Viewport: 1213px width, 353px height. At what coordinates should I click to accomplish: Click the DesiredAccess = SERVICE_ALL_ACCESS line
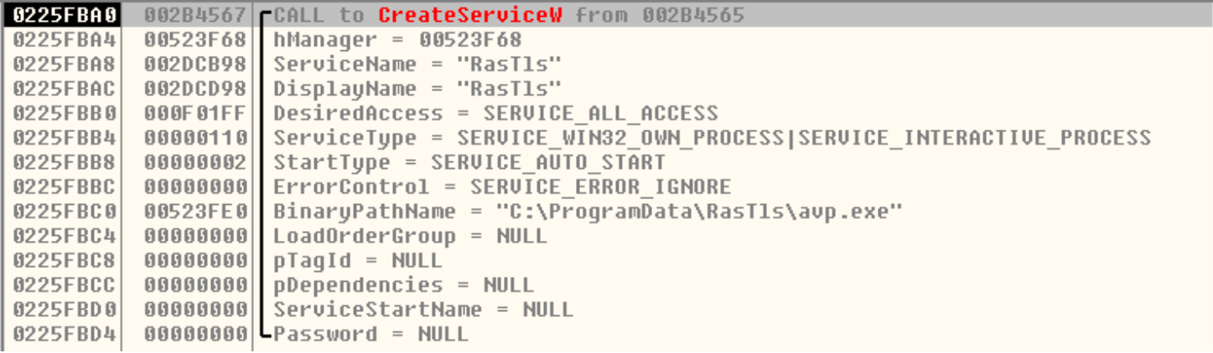tap(495, 113)
